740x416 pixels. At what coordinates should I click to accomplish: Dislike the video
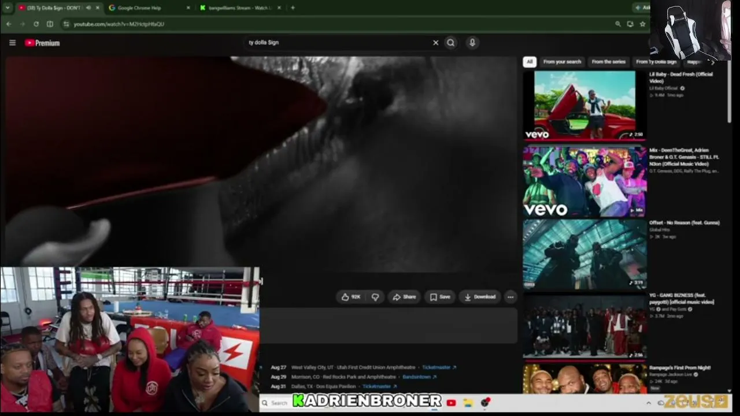point(375,297)
